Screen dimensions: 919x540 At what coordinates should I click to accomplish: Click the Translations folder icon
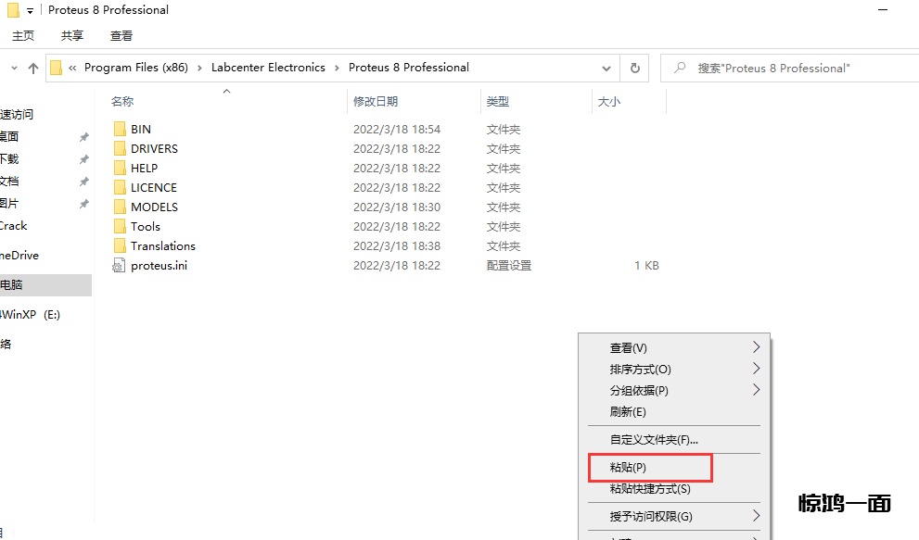pos(119,245)
